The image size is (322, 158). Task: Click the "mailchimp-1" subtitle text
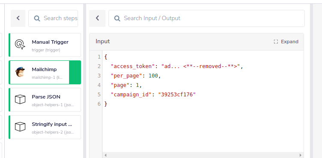[x=47, y=78]
